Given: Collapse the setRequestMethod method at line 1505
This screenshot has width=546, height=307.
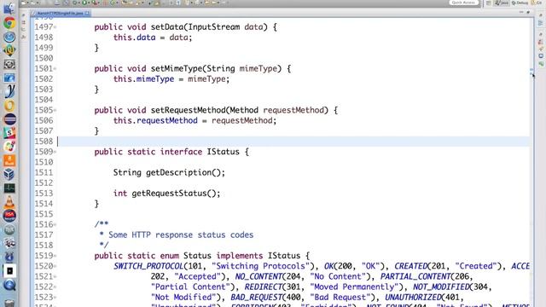Looking at the screenshot, I should 55,110.
